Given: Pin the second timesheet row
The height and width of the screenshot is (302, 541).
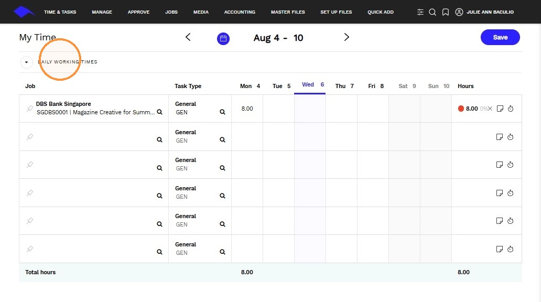Looking at the screenshot, I should pyautogui.click(x=30, y=137).
